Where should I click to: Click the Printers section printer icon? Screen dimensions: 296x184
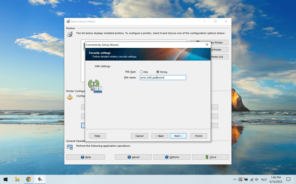[x=70, y=34]
